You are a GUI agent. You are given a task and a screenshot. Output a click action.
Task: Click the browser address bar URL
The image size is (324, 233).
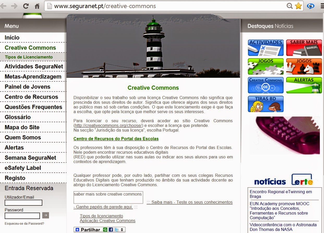click(105, 6)
